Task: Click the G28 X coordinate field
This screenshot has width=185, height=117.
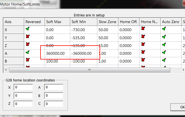Action: (23, 87)
